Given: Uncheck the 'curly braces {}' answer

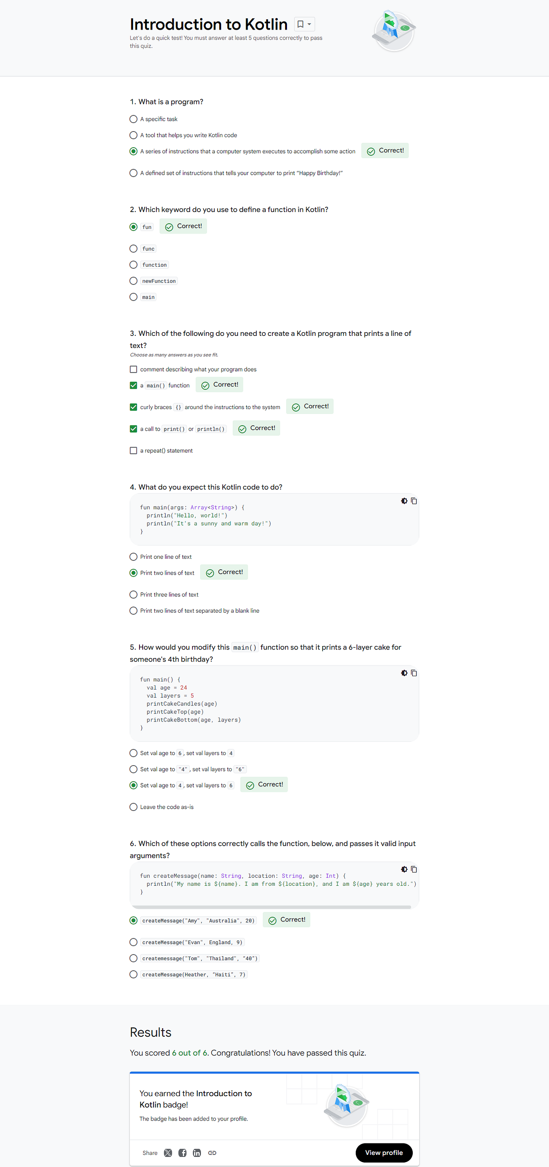Looking at the screenshot, I should 133,407.
